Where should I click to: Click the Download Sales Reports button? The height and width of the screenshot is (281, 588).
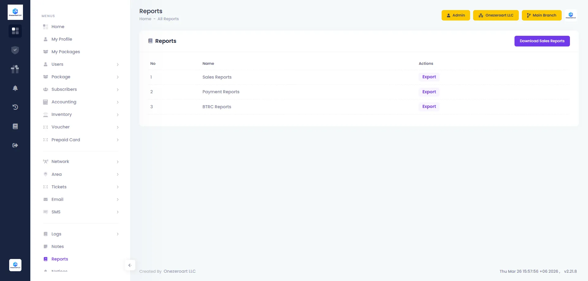pyautogui.click(x=542, y=41)
